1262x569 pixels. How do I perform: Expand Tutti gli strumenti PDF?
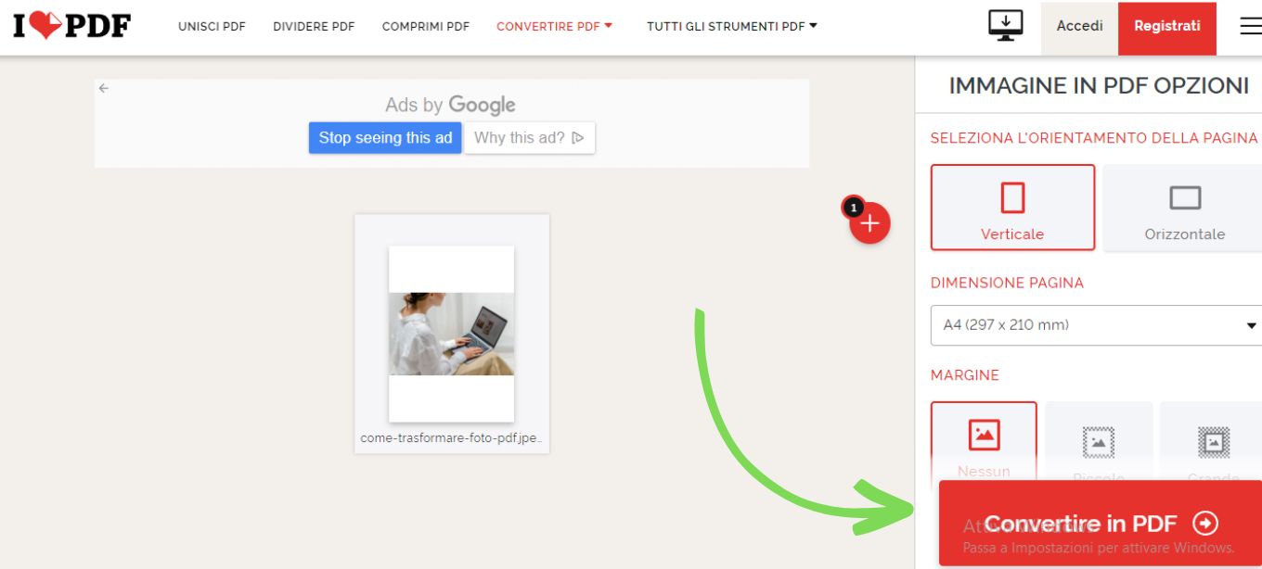pyautogui.click(x=732, y=26)
